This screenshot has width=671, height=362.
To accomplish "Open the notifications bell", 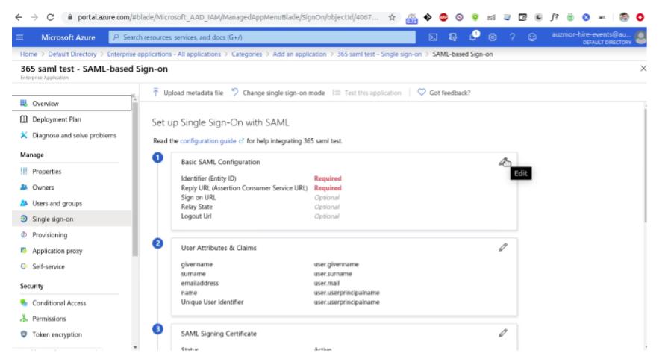I will (473, 37).
